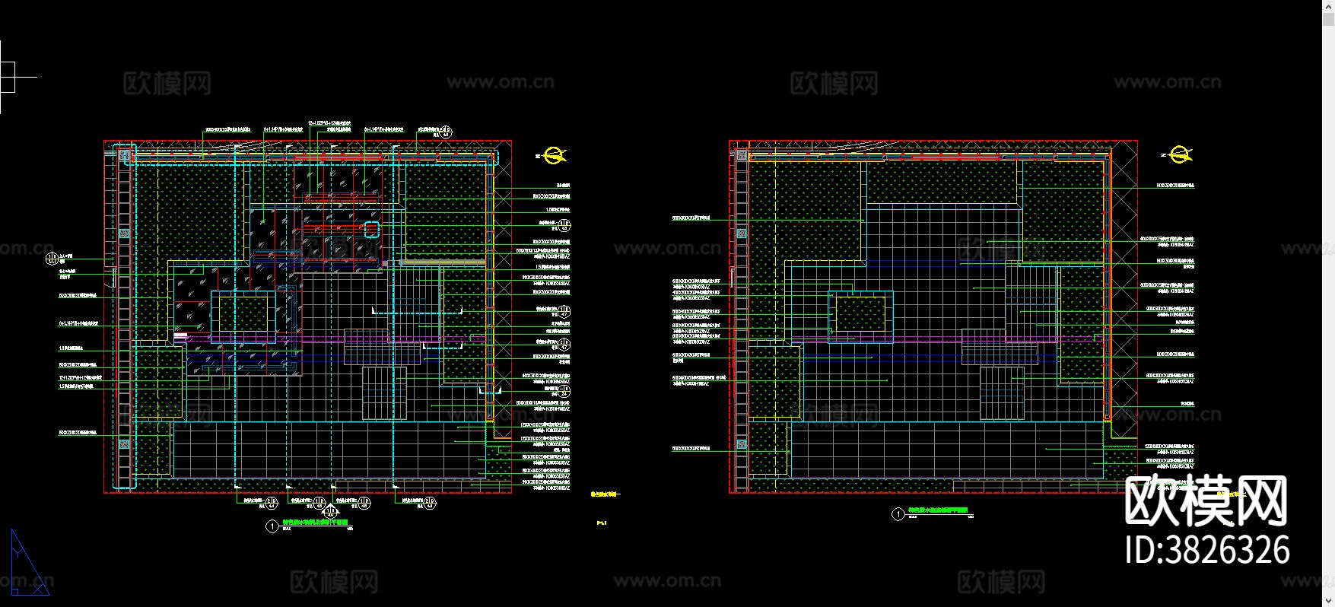Click the numbered title bubble under the left plan
The height and width of the screenshot is (607, 1335).
[x=272, y=526]
